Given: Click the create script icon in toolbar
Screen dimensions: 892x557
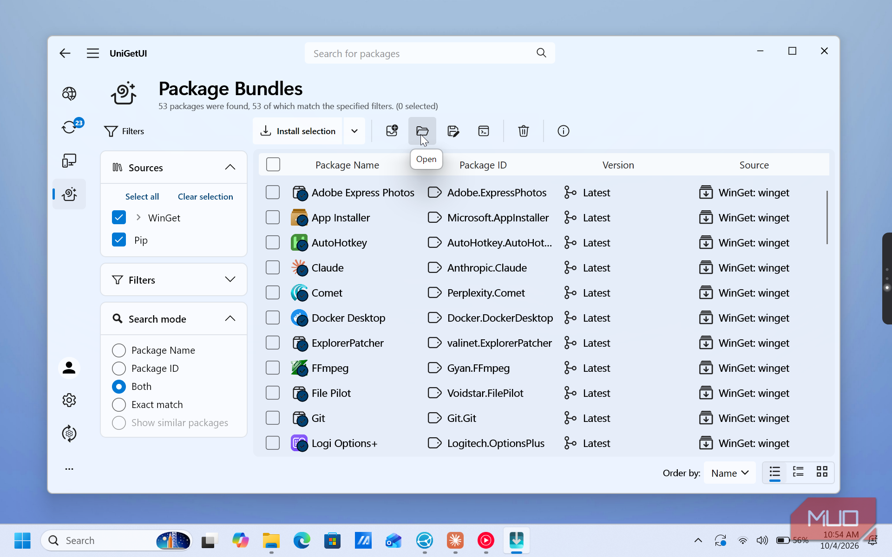Looking at the screenshot, I should (484, 131).
